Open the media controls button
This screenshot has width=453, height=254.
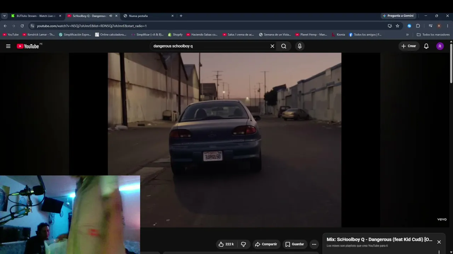[430, 26]
